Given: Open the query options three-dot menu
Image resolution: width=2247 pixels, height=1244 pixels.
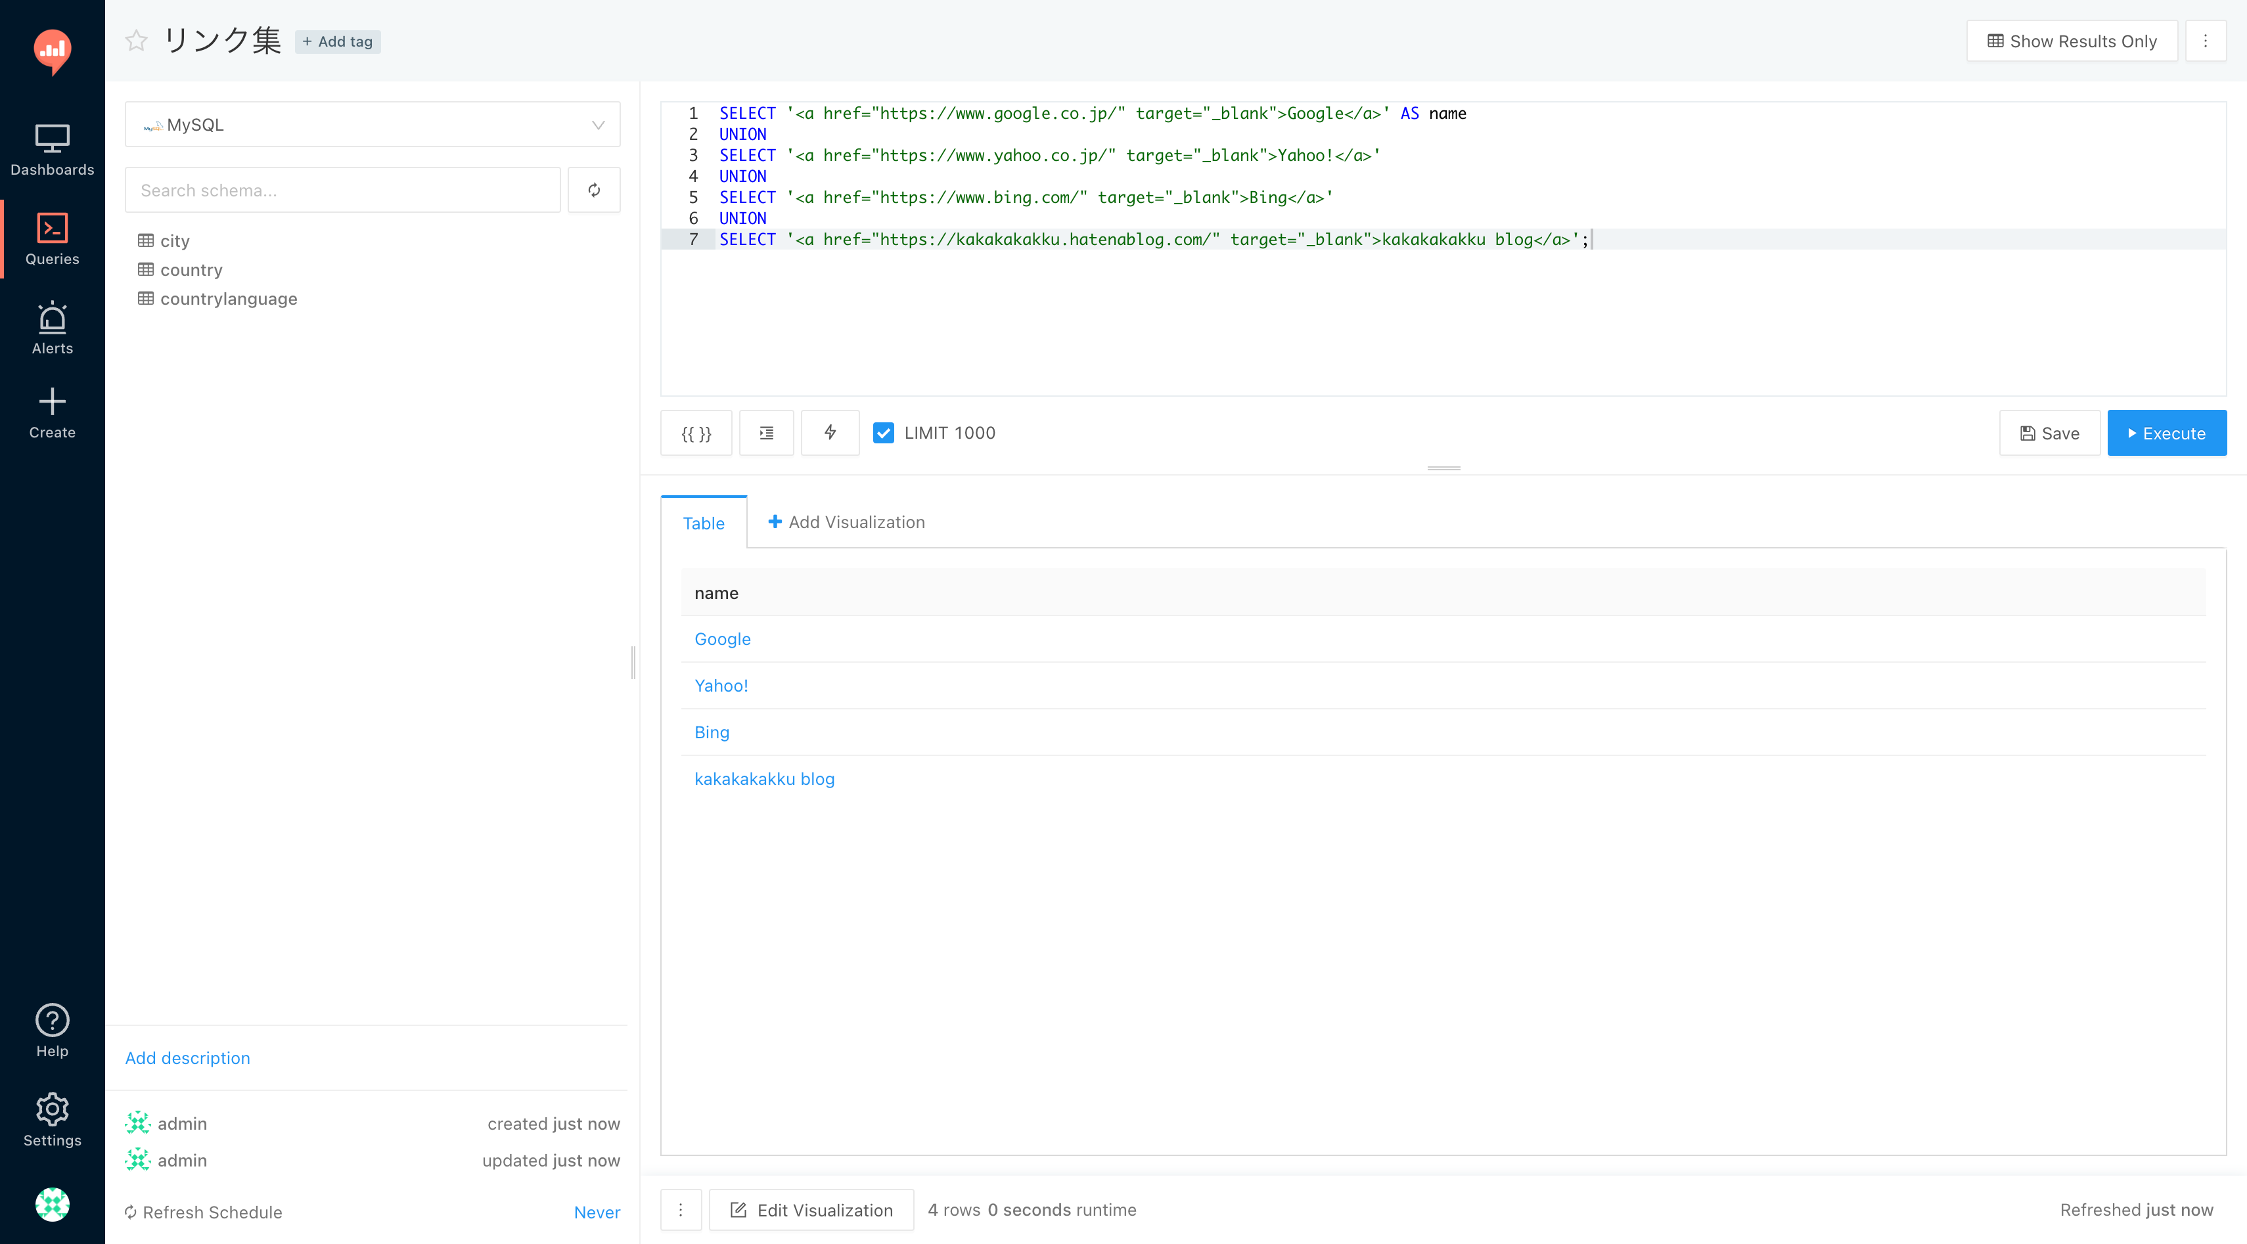Looking at the screenshot, I should [2205, 41].
